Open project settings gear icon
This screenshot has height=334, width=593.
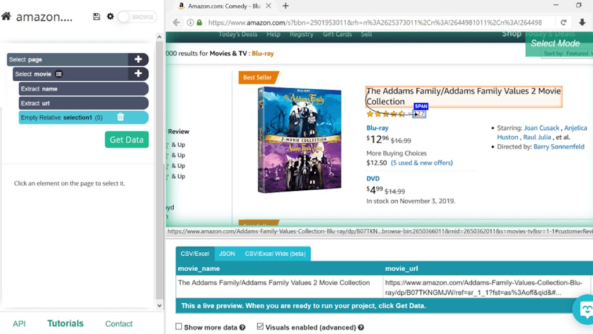click(x=110, y=16)
